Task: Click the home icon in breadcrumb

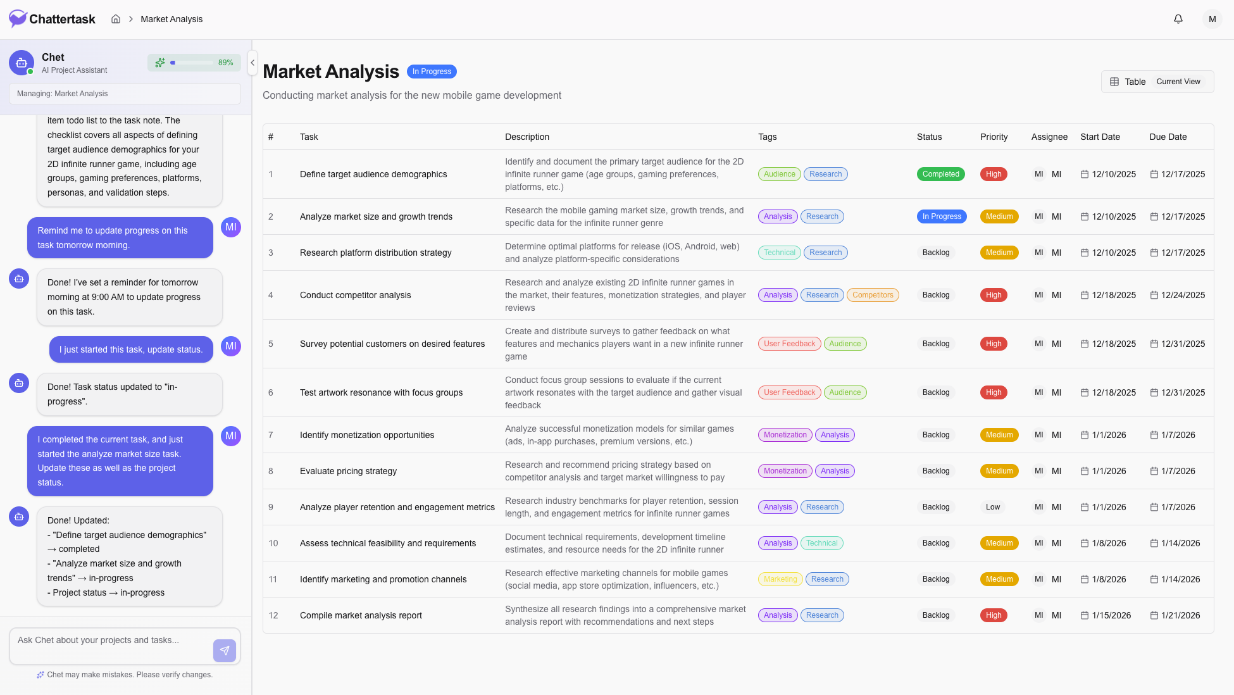Action: (x=116, y=19)
